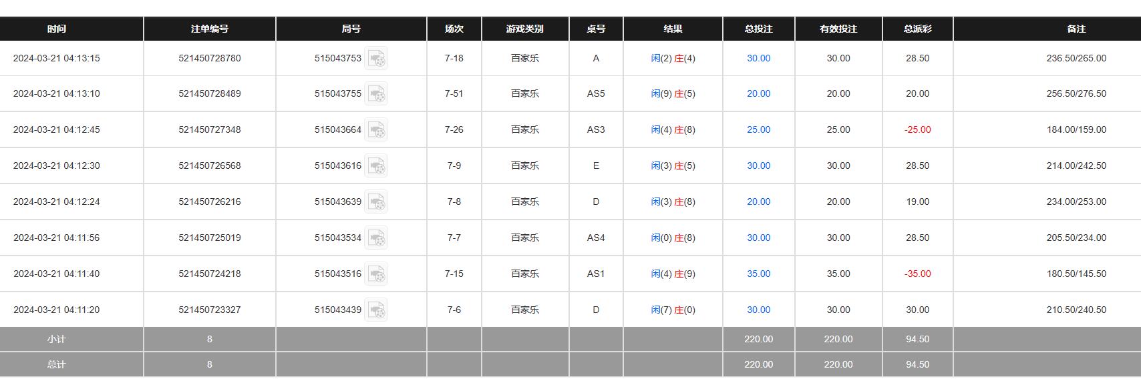The width and height of the screenshot is (1141, 391).
Task: Open video replay for round 515043755
Action: 376,94
